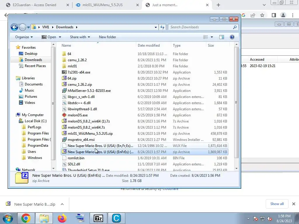
Task: Open the Organize menu
Action: [x=24, y=37]
